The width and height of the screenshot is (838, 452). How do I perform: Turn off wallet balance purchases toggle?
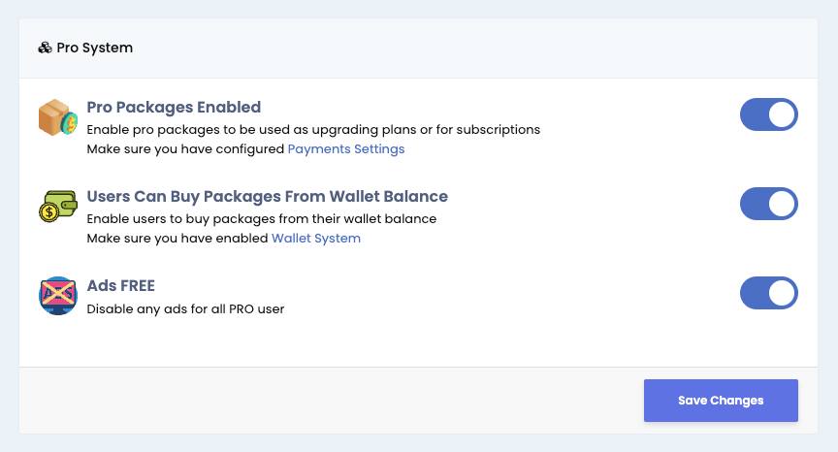tap(768, 204)
